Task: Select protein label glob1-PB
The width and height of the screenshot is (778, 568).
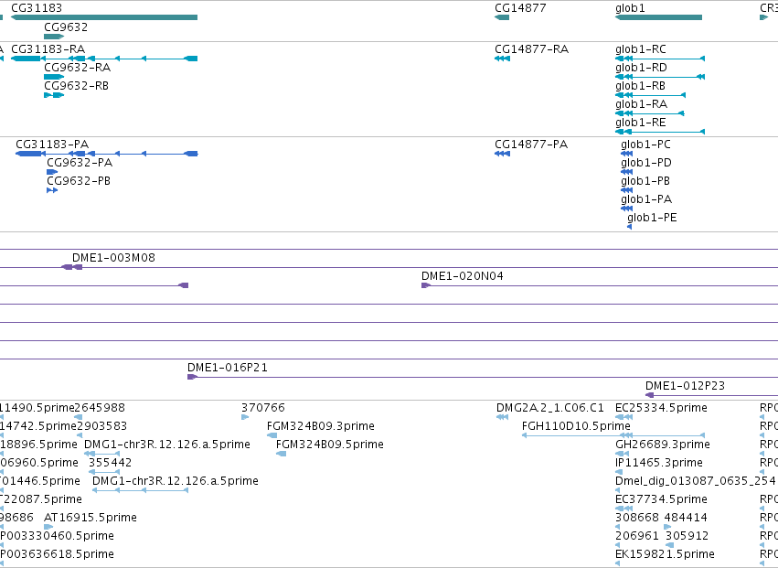Action: pos(645,181)
